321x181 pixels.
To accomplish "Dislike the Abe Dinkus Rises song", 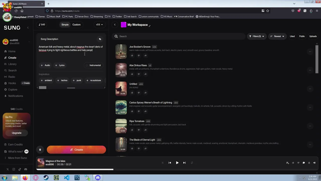I will tap(139, 74).
